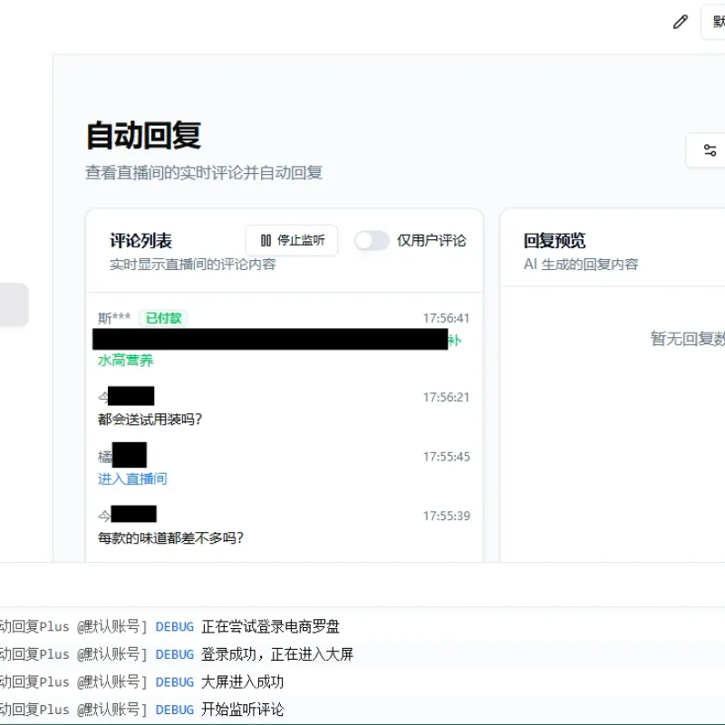Click log line 正在尝试登录电商罗盘

tap(270, 626)
